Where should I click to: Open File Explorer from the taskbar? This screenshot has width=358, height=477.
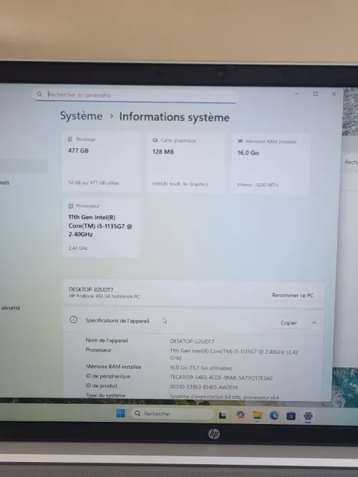pos(257,415)
